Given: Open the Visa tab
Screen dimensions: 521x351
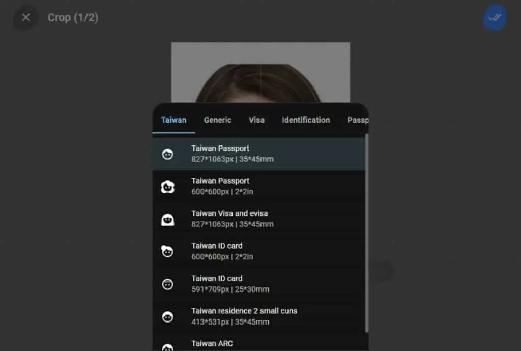Looking at the screenshot, I should tap(256, 120).
